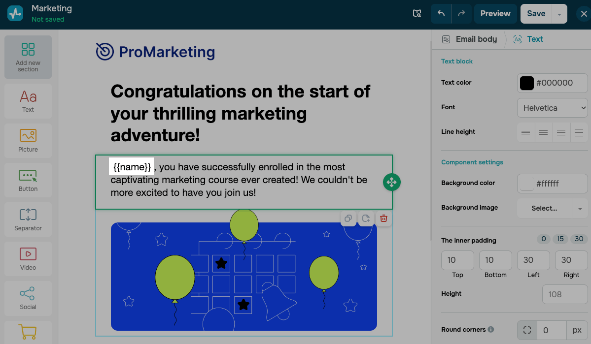The width and height of the screenshot is (591, 344).
Task: Set inner padding preset to 15
Action: coord(560,239)
